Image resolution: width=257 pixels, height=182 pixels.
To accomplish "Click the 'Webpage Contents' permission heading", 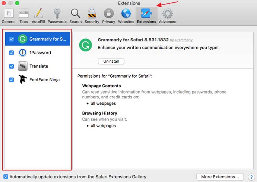I will pos(101,86).
